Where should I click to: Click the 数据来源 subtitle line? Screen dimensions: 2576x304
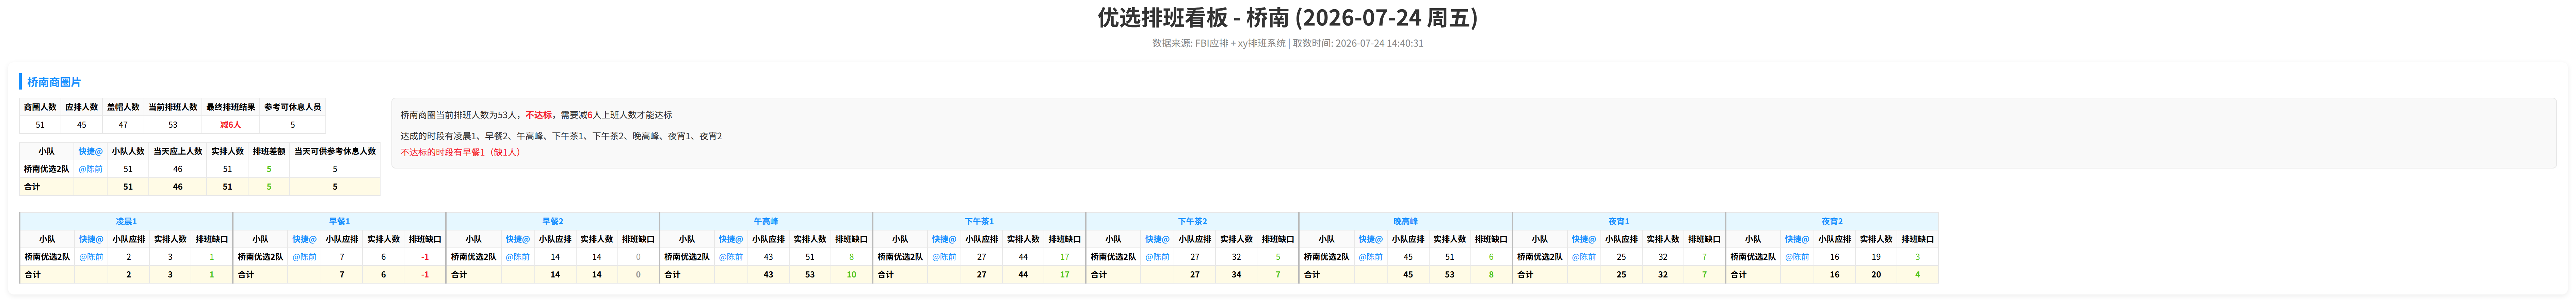1288,43
